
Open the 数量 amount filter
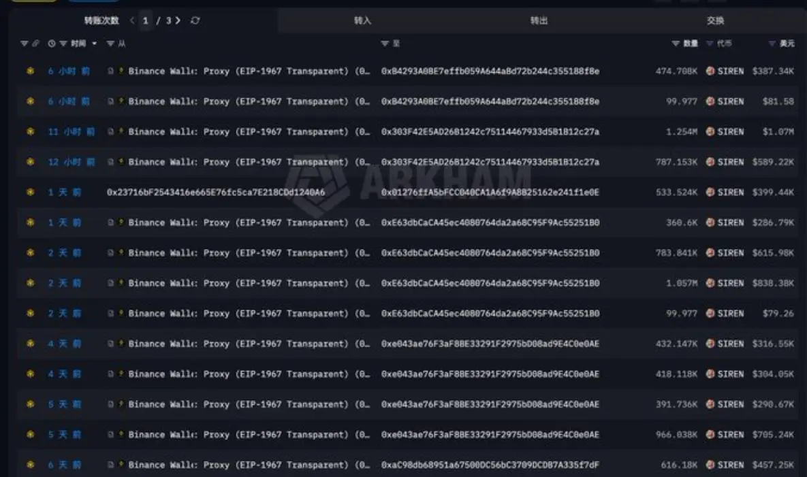pos(676,44)
